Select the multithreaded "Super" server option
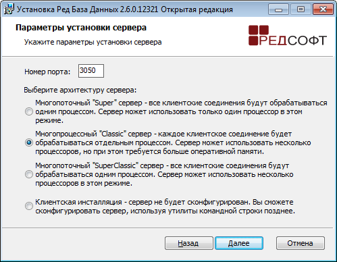This screenshot has width=337, height=262. [29, 111]
